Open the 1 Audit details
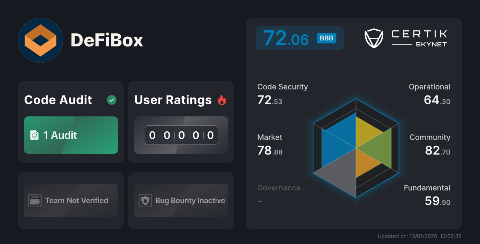 71,135
